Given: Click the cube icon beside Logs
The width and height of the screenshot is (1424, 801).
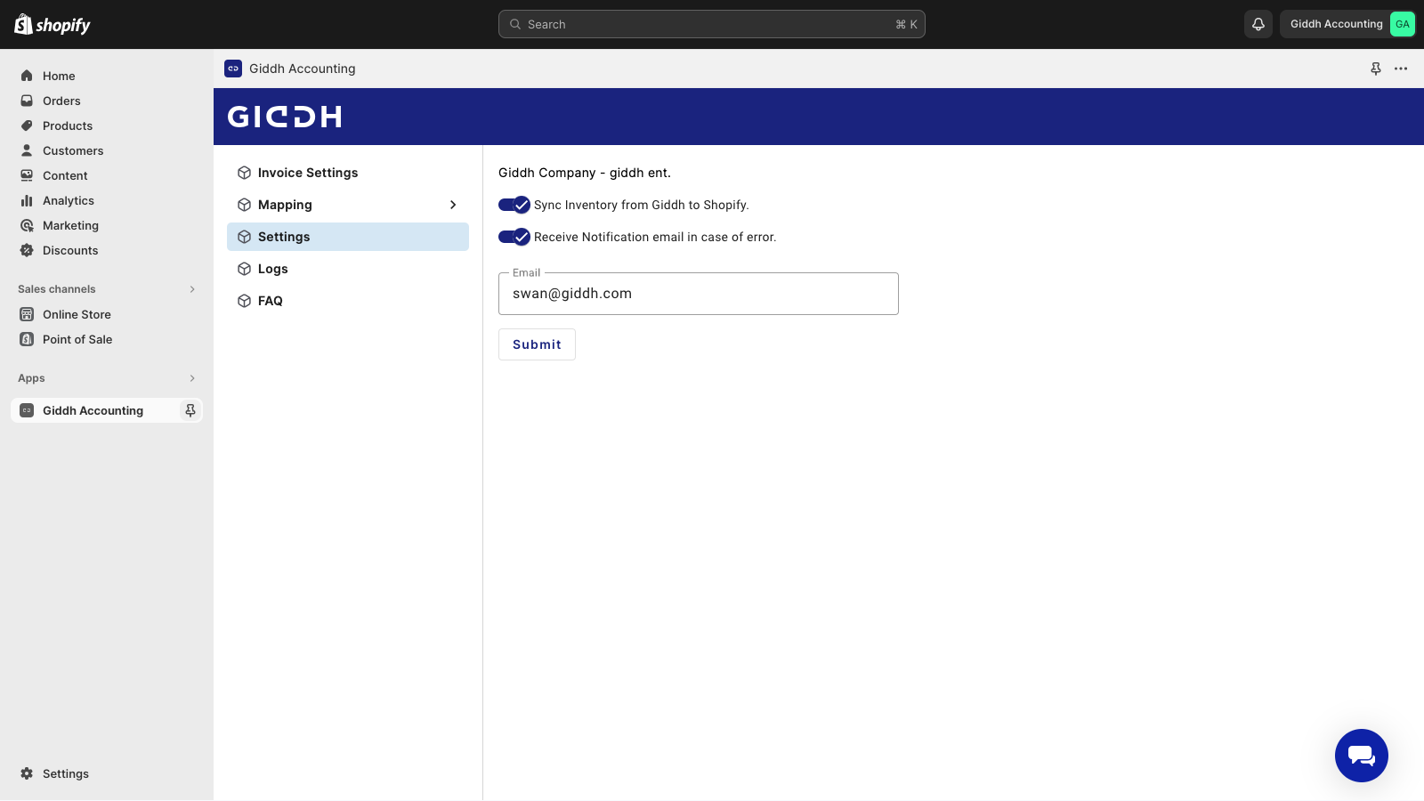Looking at the screenshot, I should point(244,269).
